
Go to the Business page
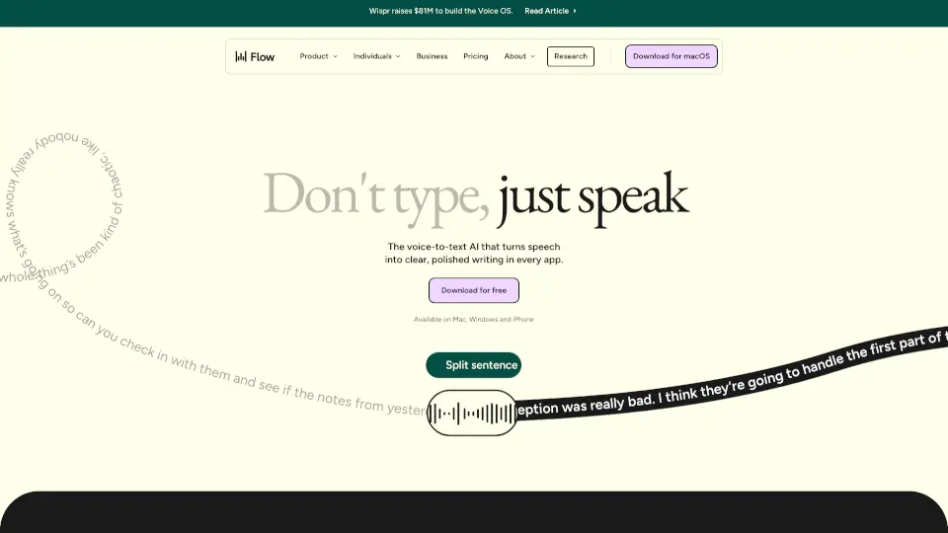pyautogui.click(x=432, y=56)
